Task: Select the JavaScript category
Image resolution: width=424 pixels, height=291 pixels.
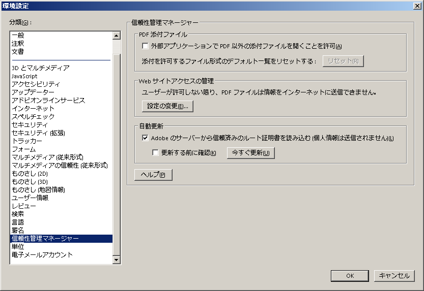Action: pos(62,76)
